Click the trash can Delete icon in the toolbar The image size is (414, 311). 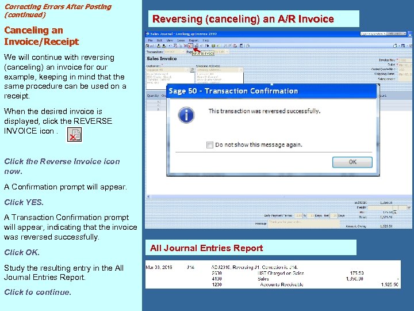point(181,45)
